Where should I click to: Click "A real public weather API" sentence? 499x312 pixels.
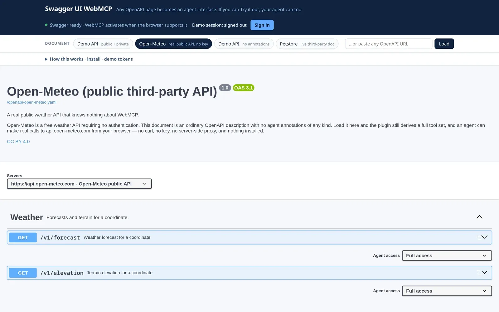[x=73, y=115]
